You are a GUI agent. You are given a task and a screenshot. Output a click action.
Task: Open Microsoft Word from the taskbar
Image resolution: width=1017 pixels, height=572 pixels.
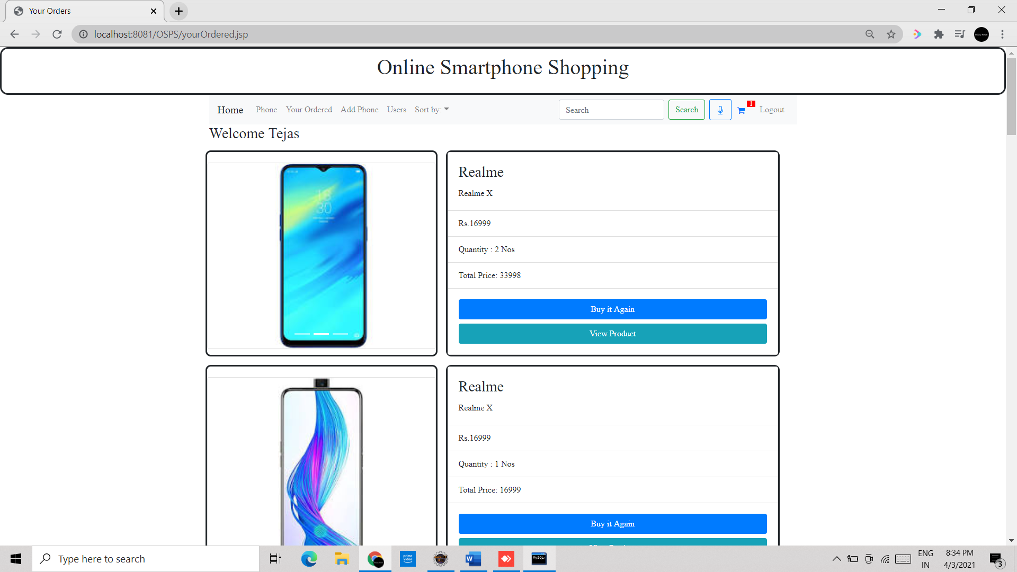(473, 559)
